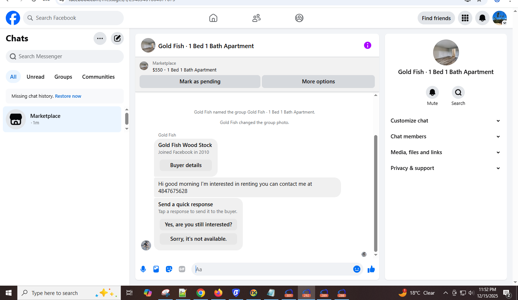This screenshot has height=300, width=518.
Task: Show hidden system tray icons
Action: 446,293
